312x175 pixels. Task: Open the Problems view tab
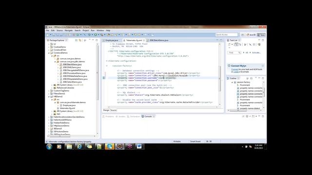(108, 117)
